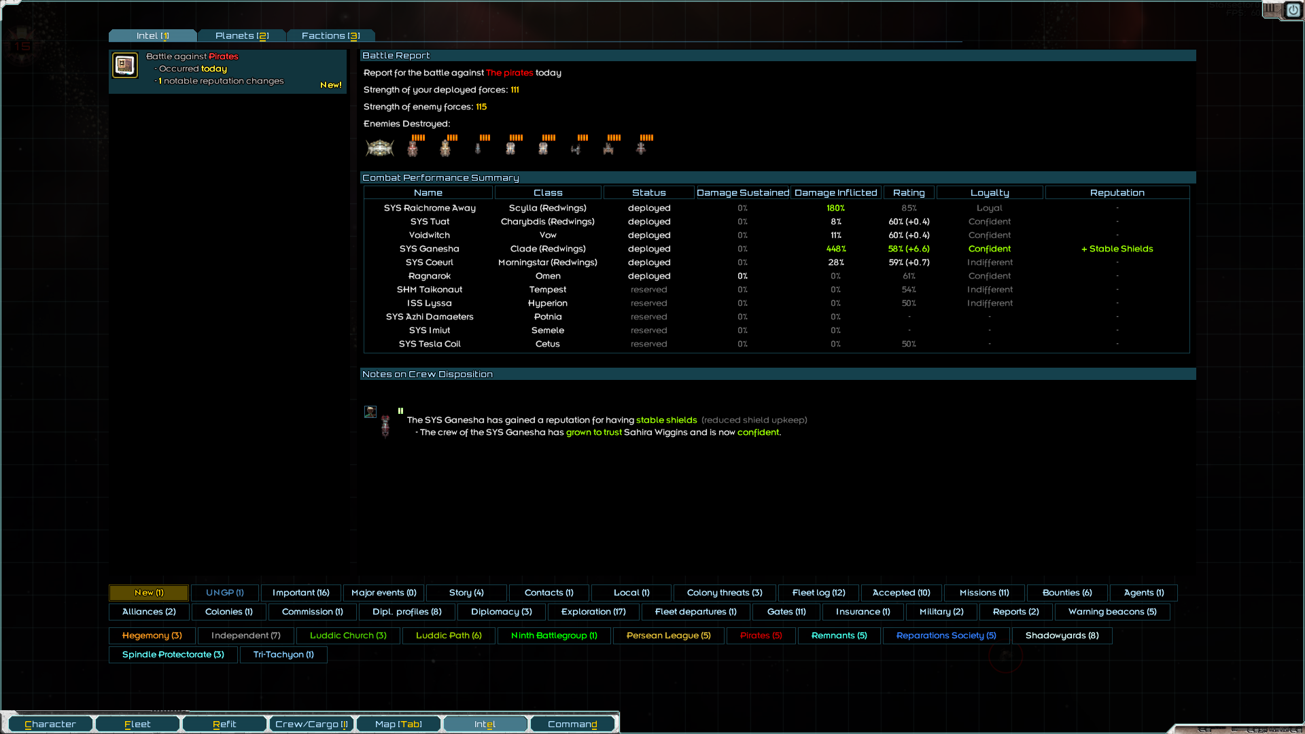Toggle the Pirates (5) faction filter
This screenshot has width=1305, height=734.
[761, 635]
